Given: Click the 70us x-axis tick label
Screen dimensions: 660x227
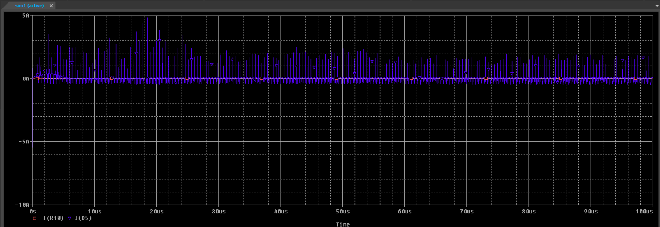Looking at the screenshot, I should (467, 211).
